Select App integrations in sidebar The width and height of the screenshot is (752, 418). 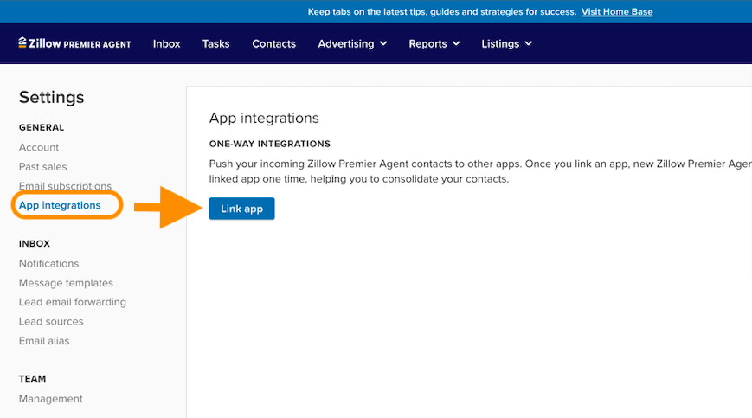pos(60,205)
